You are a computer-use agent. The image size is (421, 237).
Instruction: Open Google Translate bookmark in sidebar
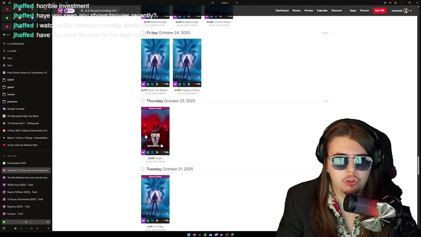click(x=26, y=109)
